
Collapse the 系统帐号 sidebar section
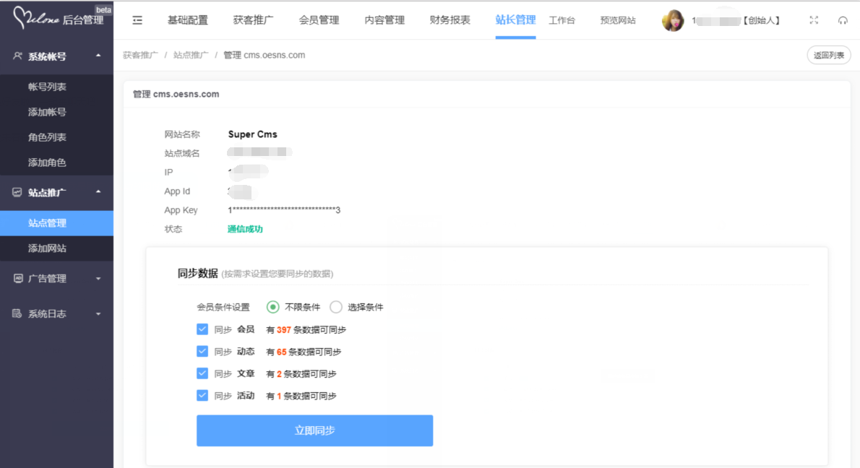98,56
